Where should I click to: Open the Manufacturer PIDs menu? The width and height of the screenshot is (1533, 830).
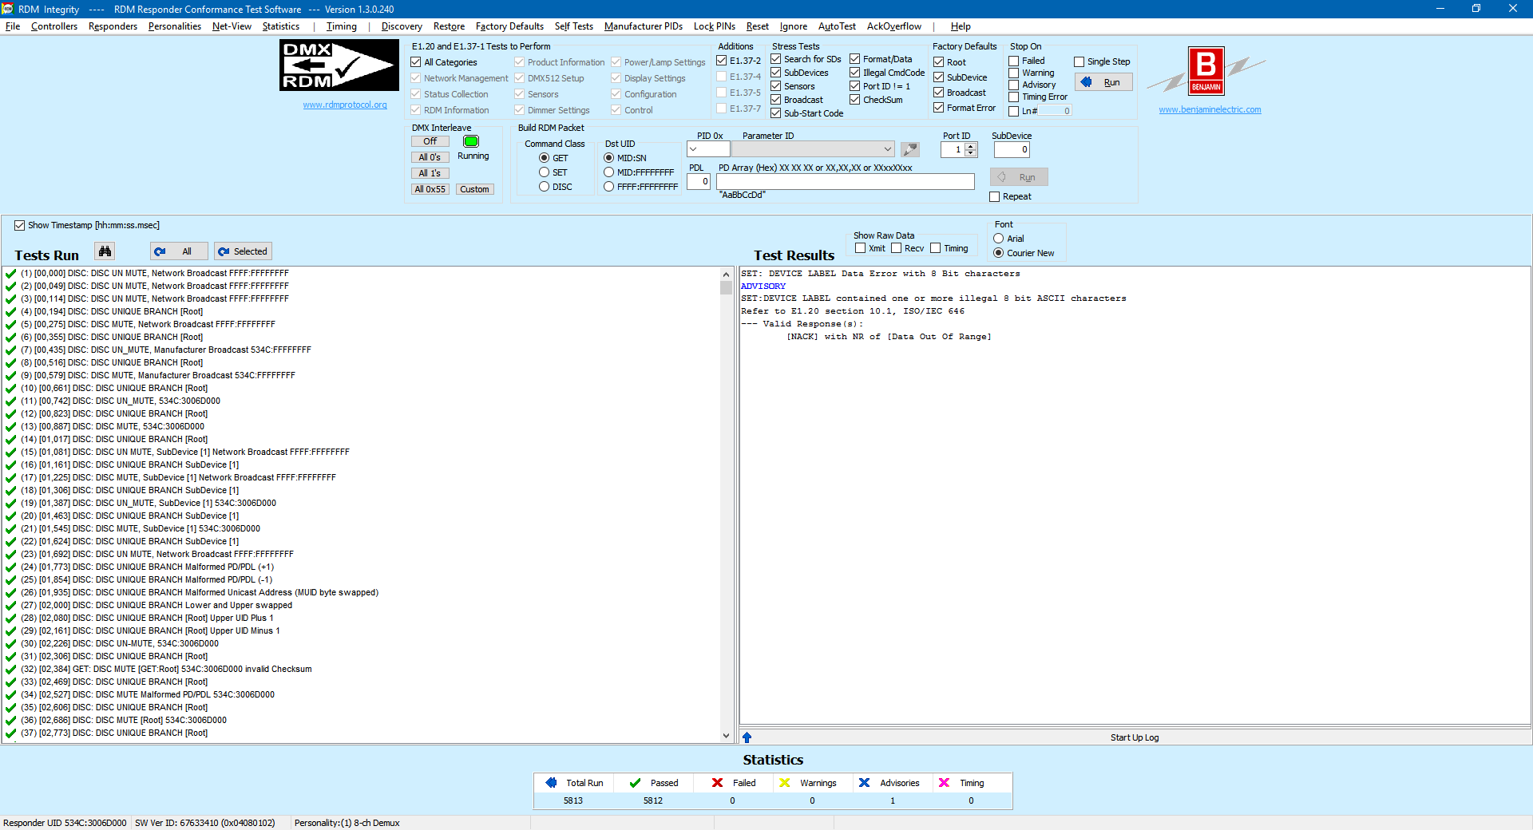point(643,26)
